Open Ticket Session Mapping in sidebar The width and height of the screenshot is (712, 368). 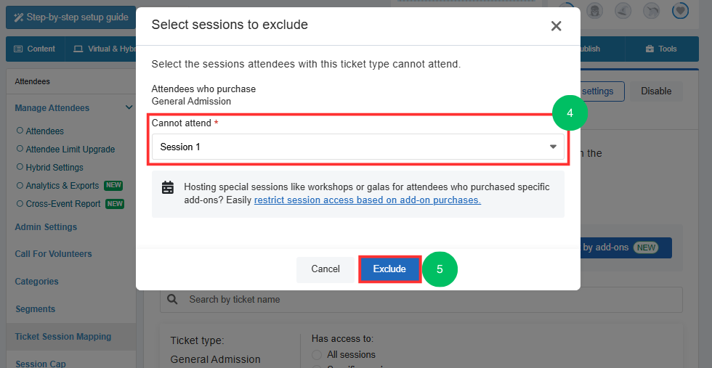pos(63,337)
